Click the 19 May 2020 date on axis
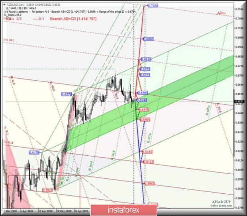247x216 pixels. pyautogui.click(x=64, y=212)
